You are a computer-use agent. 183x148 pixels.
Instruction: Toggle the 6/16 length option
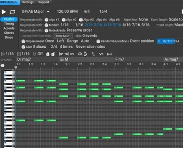(x=126, y=25)
